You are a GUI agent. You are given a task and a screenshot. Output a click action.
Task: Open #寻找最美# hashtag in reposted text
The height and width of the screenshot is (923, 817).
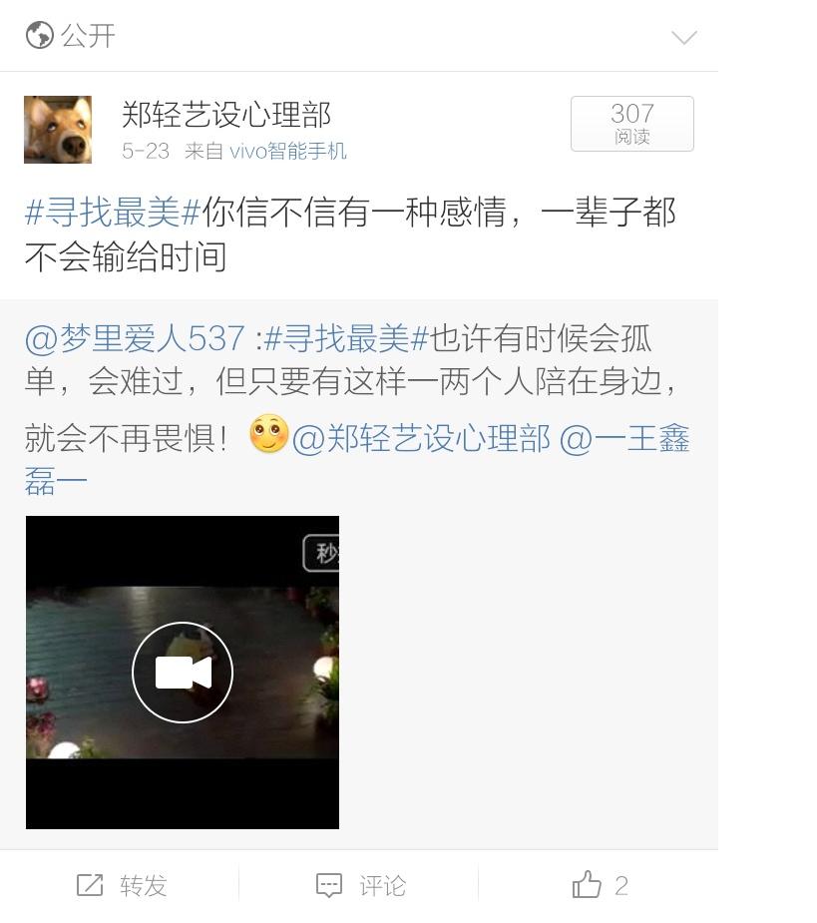[346, 338]
